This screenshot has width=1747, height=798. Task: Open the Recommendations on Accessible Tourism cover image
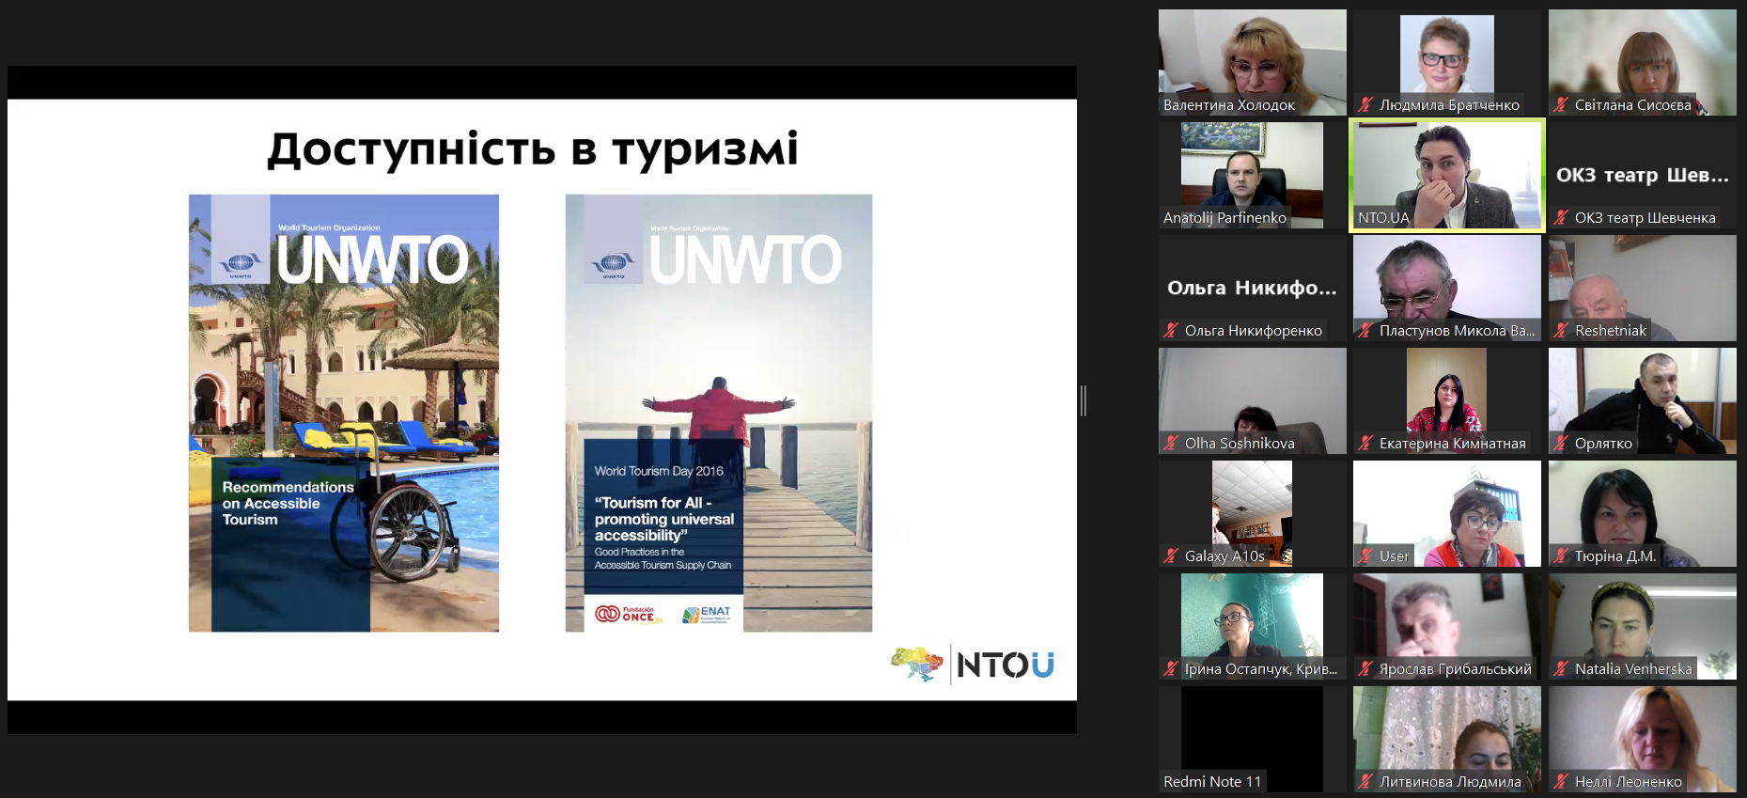(x=344, y=413)
